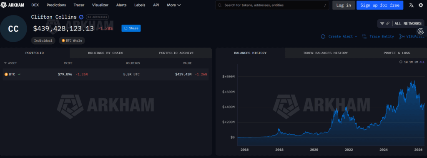This screenshot has width=427, height=158.
Task: Click the bell icon for Create Alert
Action: coord(323,36)
